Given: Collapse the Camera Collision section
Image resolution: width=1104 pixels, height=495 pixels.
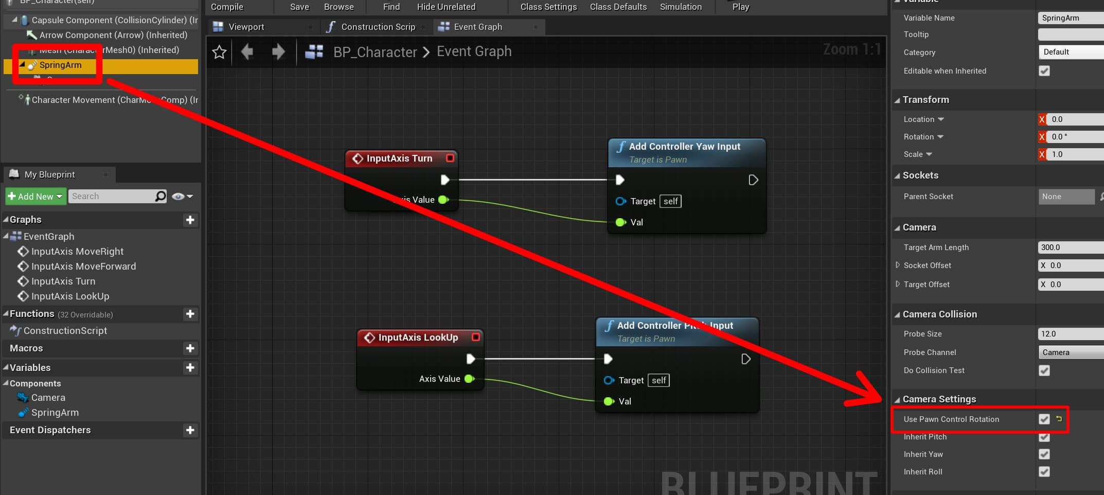Looking at the screenshot, I should (897, 315).
